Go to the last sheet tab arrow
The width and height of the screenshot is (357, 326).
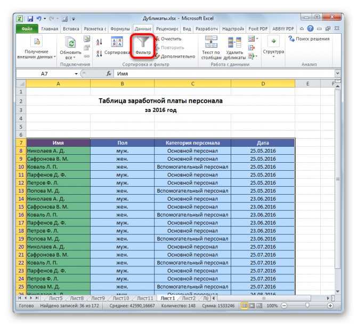coord(37,298)
